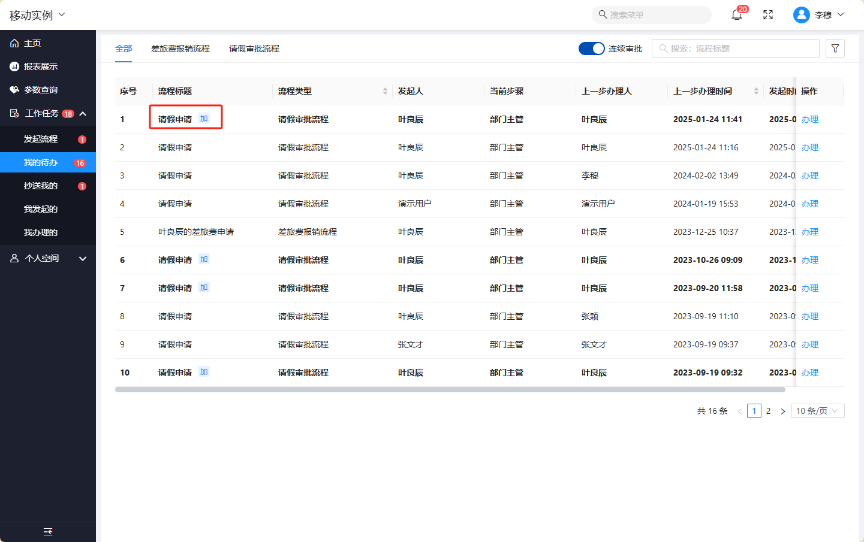Go to page 2 of results
The width and height of the screenshot is (864, 542).
pos(768,411)
